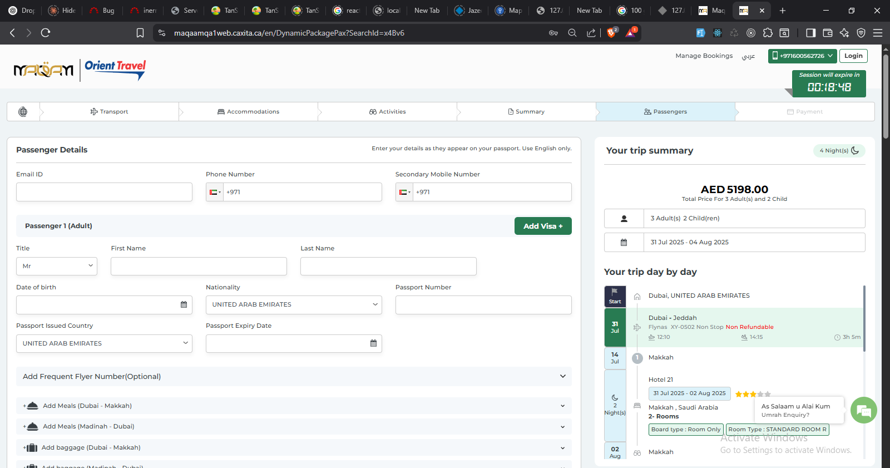This screenshot has height=468, width=890.
Task: Open the Nationality dropdown
Action: pyautogui.click(x=294, y=305)
